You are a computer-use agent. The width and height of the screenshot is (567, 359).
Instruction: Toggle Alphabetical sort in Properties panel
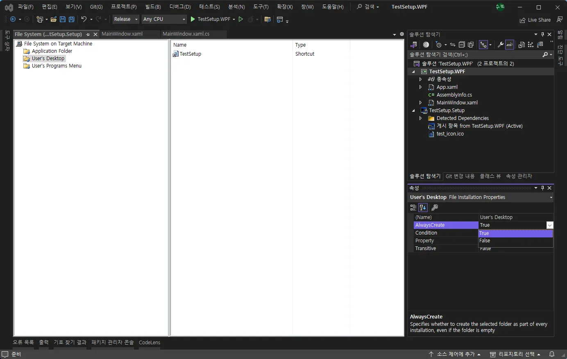point(423,208)
